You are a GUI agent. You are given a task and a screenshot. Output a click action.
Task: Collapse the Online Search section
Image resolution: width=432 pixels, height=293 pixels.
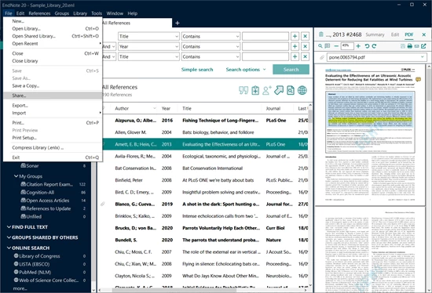click(9, 248)
